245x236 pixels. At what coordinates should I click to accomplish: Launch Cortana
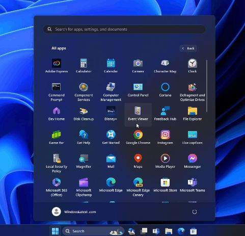click(165, 90)
